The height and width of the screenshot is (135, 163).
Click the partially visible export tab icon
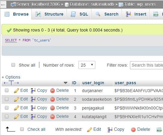pos(156,14)
